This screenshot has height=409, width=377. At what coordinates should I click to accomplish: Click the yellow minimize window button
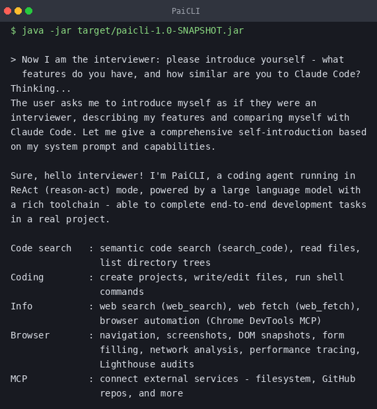pos(18,11)
